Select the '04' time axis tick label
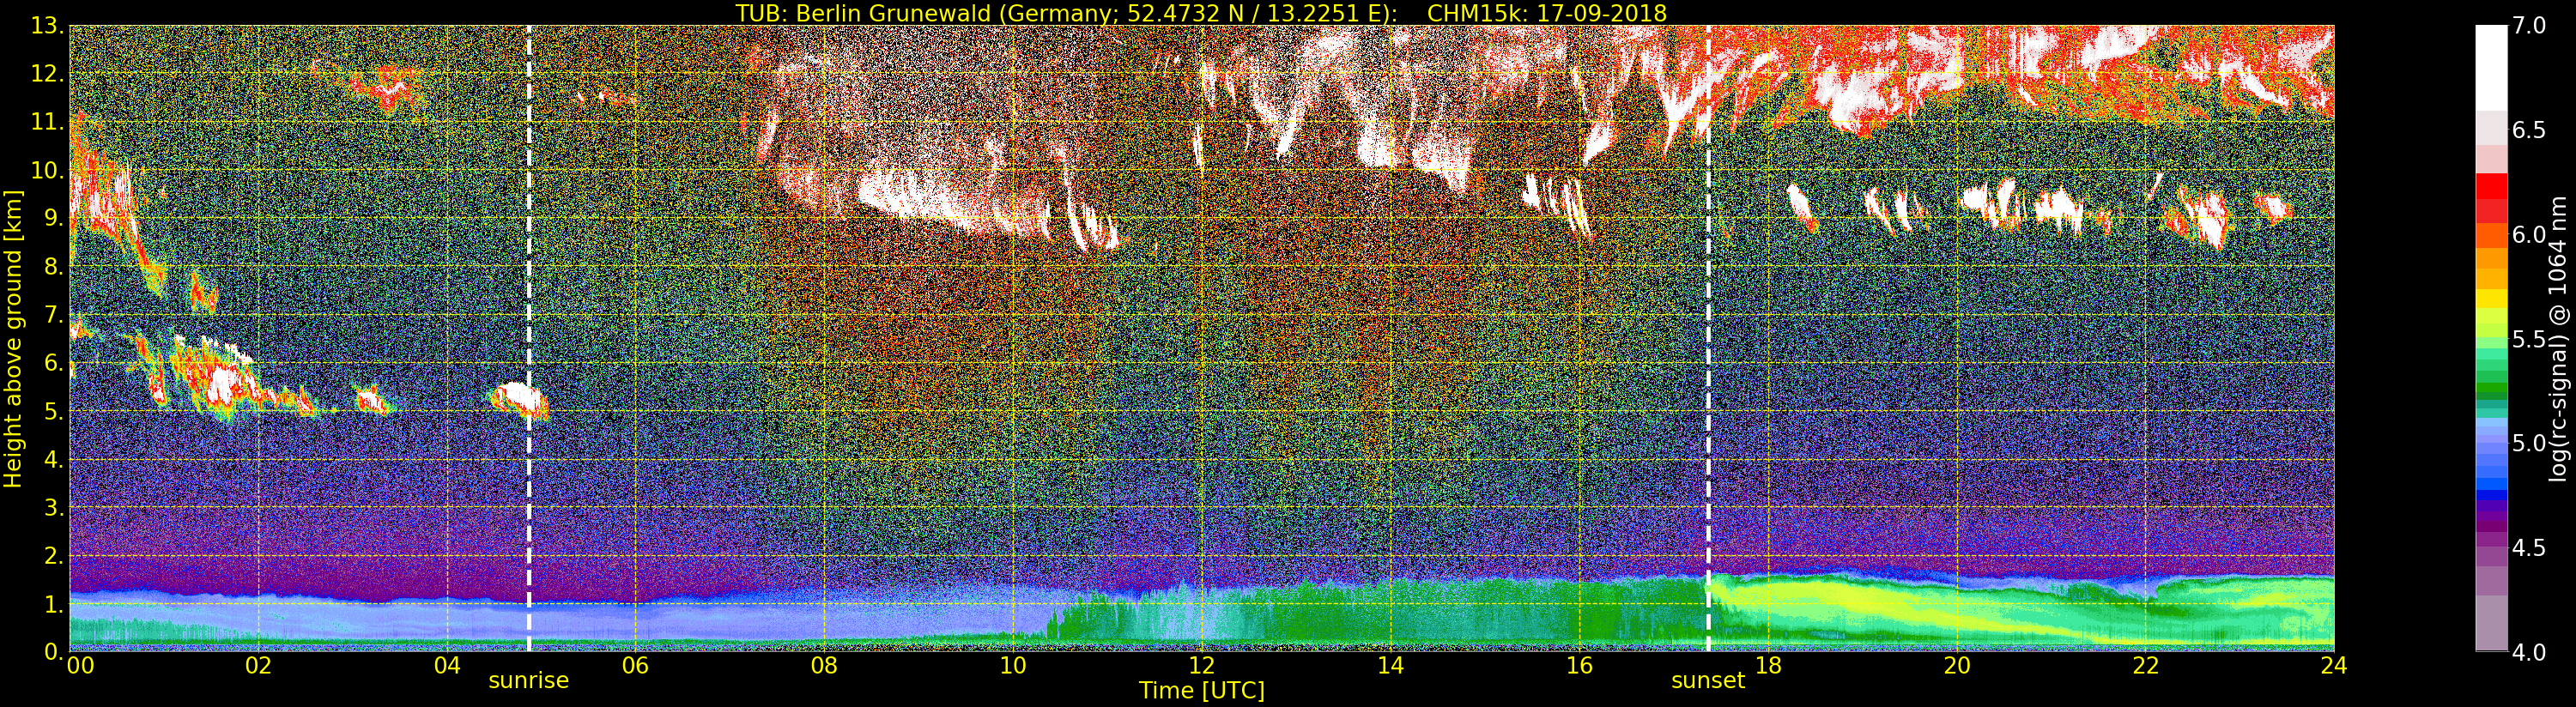 click(448, 666)
